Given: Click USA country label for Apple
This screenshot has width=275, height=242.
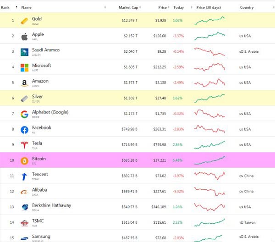Looking at the screenshot, I should tap(245, 36).
